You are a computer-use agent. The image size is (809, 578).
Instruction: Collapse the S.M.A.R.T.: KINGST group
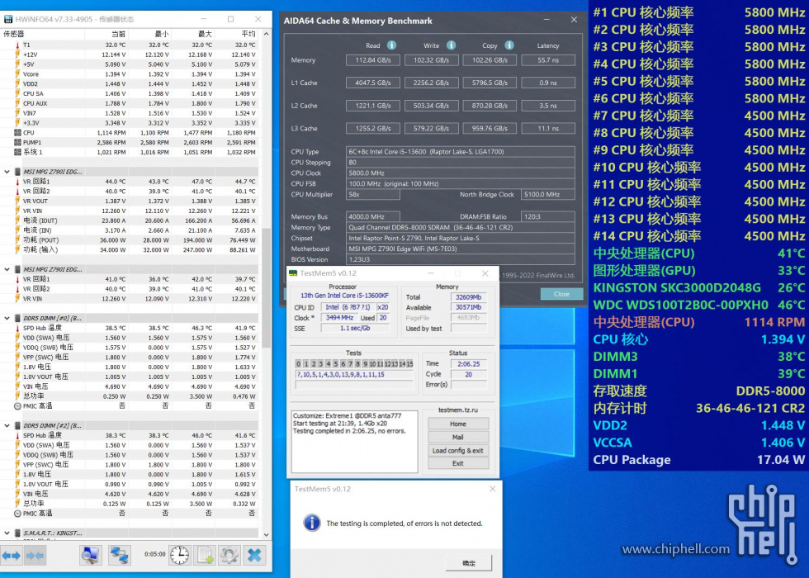[x=7, y=533]
